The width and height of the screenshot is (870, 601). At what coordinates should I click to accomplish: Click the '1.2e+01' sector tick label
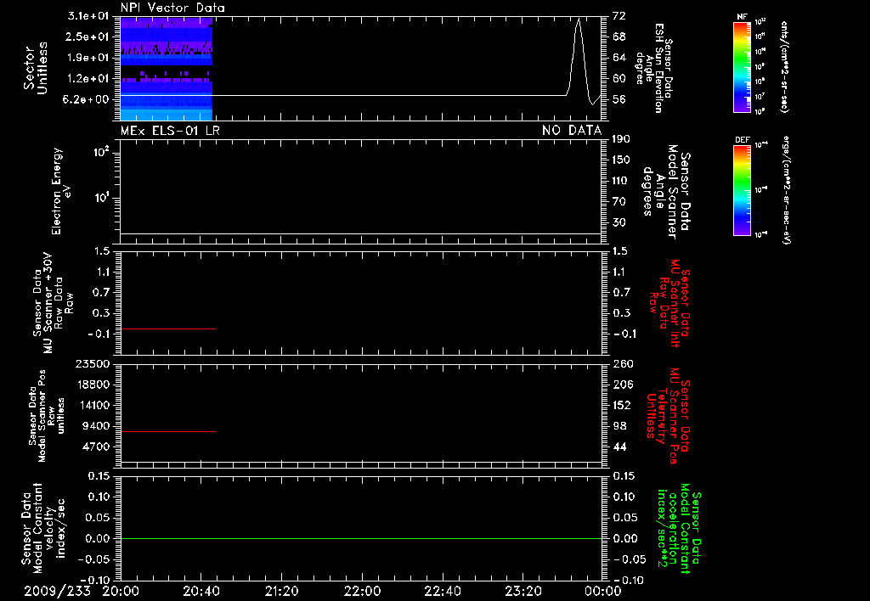coord(88,79)
